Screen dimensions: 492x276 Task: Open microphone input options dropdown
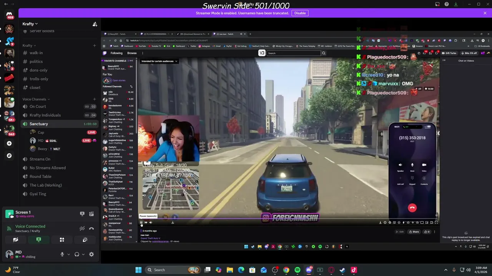pos(69,254)
